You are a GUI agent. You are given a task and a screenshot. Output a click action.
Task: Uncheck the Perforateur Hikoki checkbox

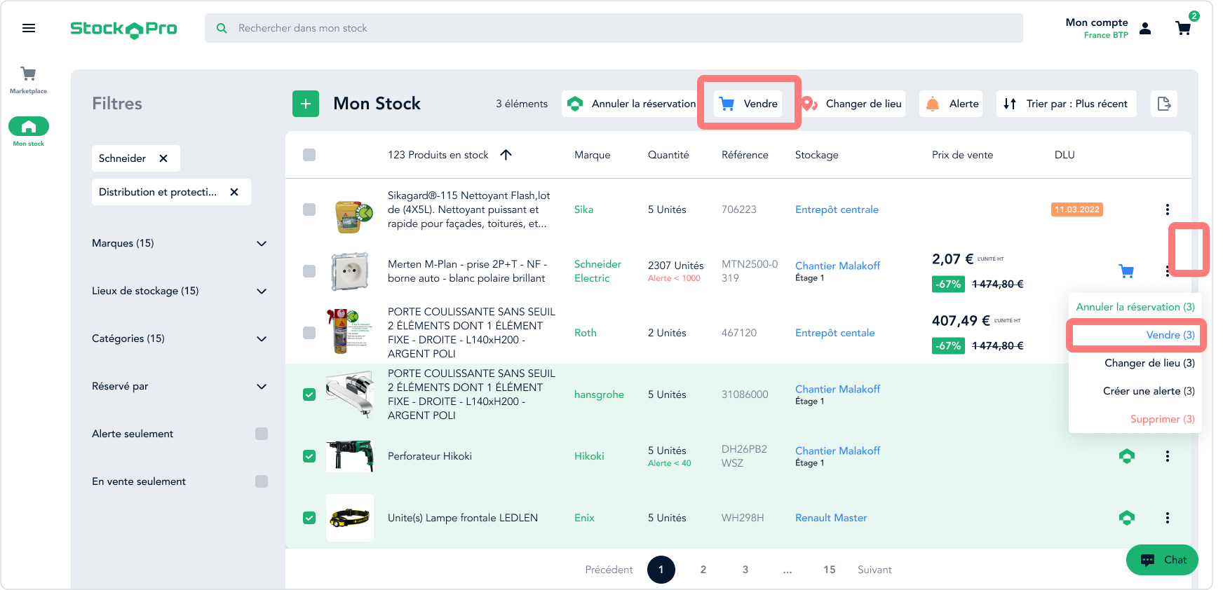(309, 456)
